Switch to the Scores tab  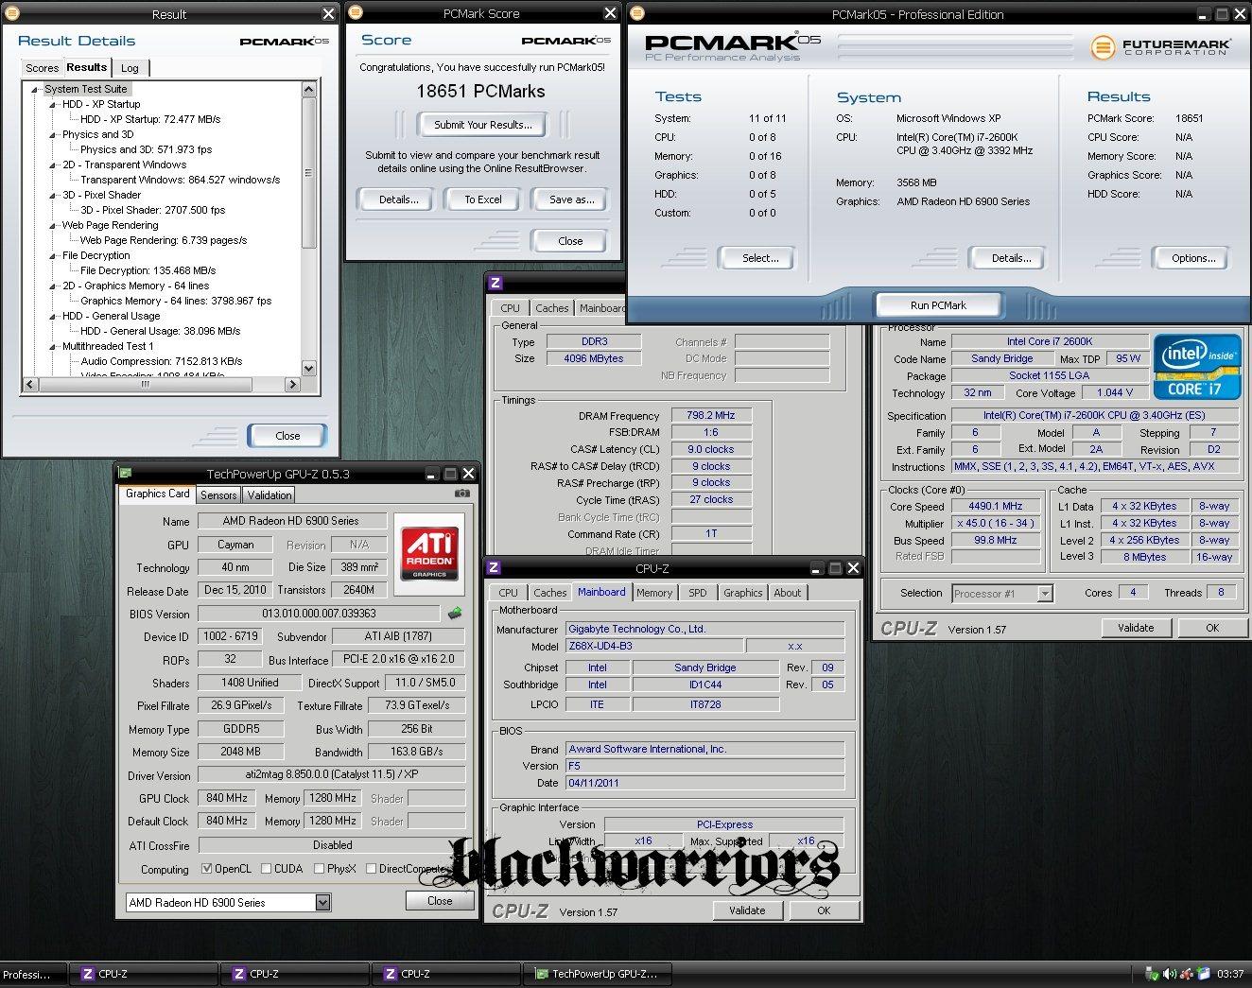(42, 68)
